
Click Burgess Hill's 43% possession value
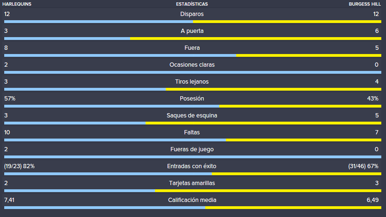(372, 99)
